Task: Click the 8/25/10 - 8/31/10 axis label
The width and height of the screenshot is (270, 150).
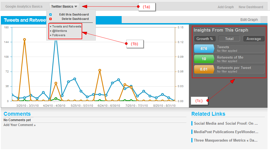Action: pyautogui.click(x=164, y=106)
